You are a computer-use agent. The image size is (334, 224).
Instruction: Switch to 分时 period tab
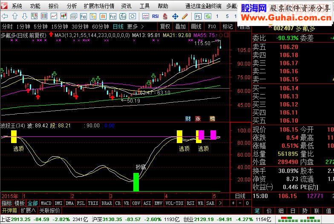8,26
